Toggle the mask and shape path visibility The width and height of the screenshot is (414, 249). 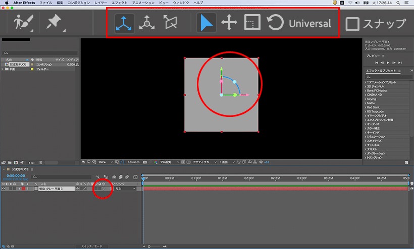click(123, 162)
